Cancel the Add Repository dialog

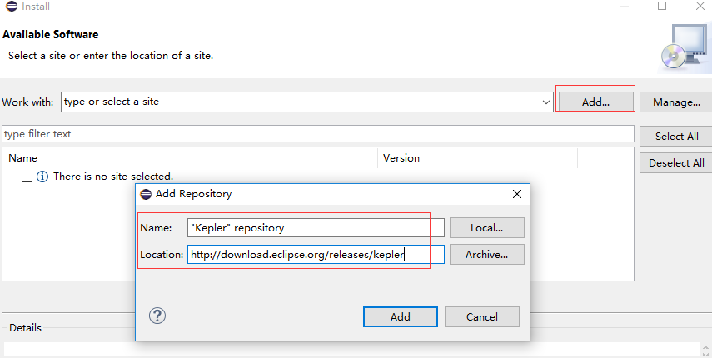click(x=482, y=316)
